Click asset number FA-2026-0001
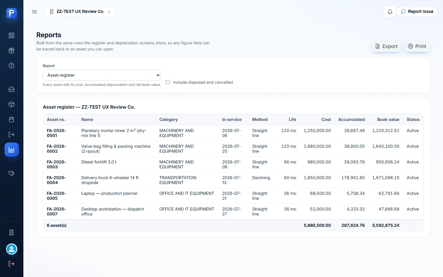The image size is (443, 277). point(56,133)
